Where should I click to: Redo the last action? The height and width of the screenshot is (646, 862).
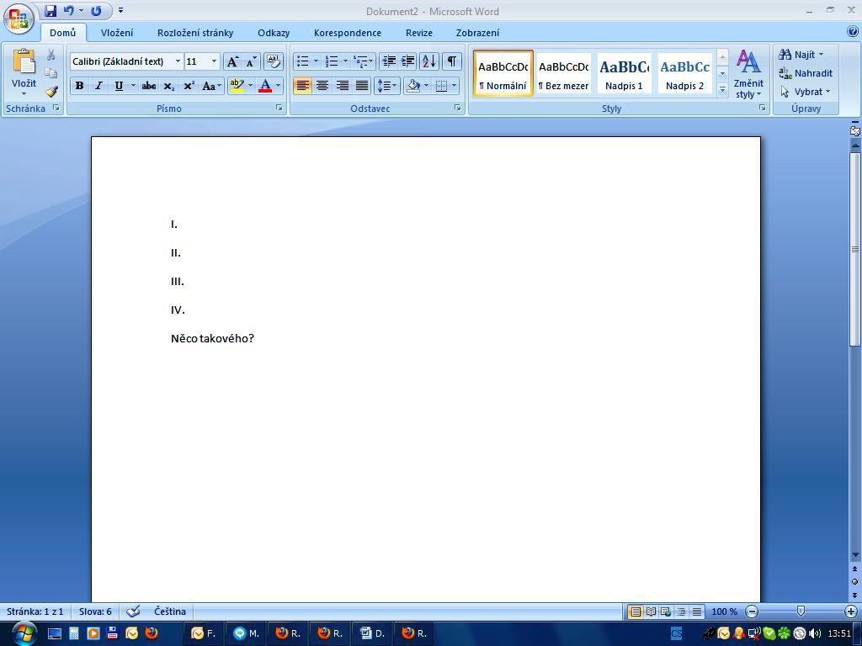96,10
